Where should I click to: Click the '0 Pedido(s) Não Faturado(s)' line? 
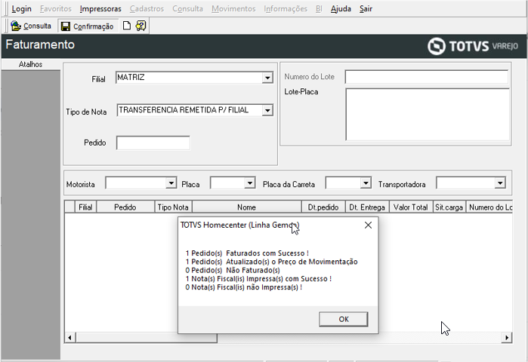click(233, 270)
